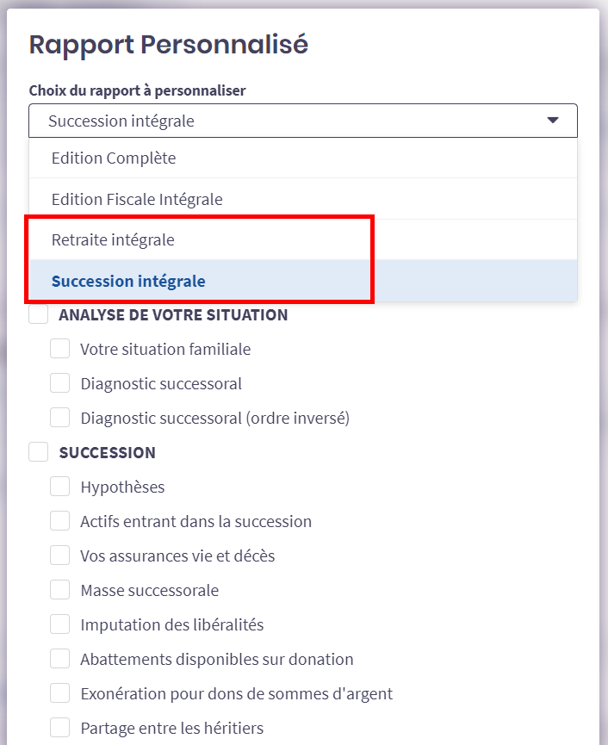Image resolution: width=608 pixels, height=745 pixels.
Task: Choose 'Edition Fiscale Intégrale' option
Action: pos(137,200)
